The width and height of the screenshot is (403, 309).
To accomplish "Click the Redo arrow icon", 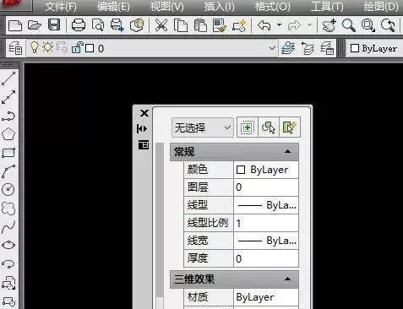I will click(x=294, y=25).
